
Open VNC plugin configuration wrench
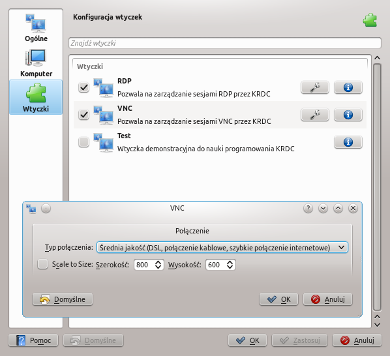315,115
